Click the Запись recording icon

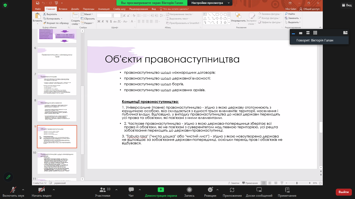tap(189, 190)
